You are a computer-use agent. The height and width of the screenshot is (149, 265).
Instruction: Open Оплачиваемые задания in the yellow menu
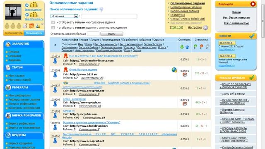pos(188,3)
